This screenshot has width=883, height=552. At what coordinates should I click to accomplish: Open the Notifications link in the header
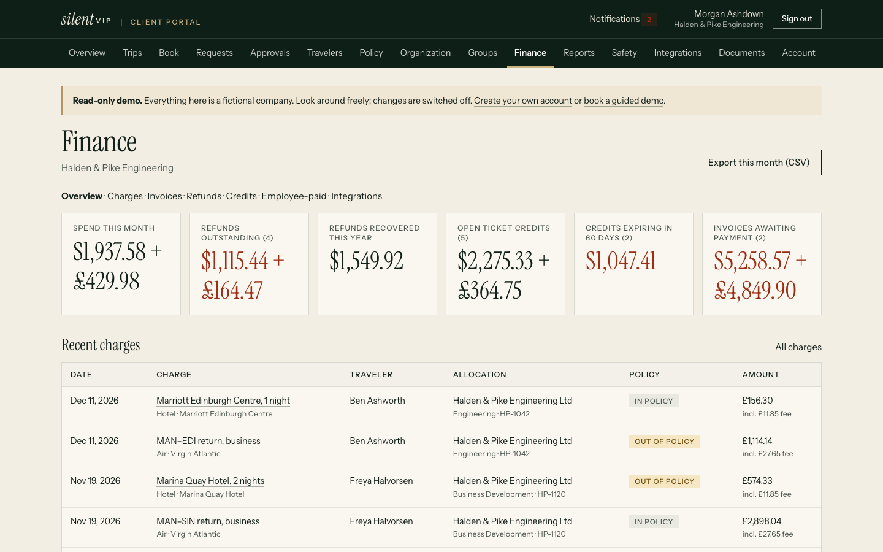click(622, 19)
